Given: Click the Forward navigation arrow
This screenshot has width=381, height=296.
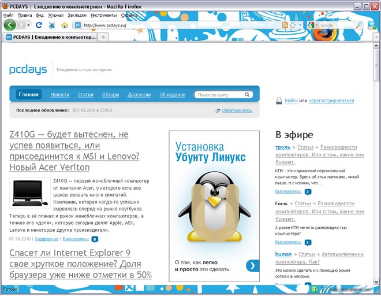Looking at the screenshot, I should tap(21, 25).
